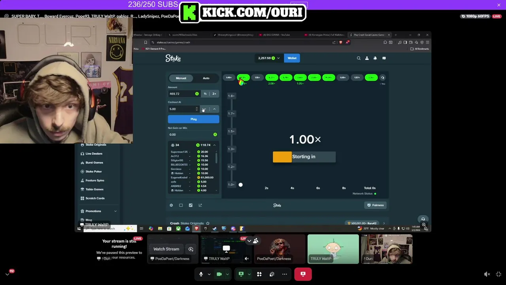Viewport: 506px width, 285px height.
Task: Mute the Discord call volume speaker
Action: coord(487,274)
